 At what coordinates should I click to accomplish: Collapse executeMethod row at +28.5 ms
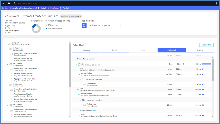(x=79, y=95)
